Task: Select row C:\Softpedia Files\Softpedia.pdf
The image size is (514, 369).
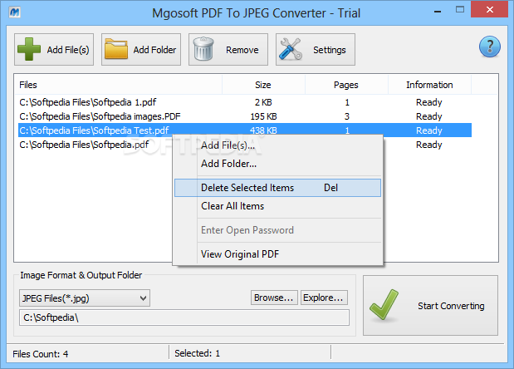Action: point(84,145)
